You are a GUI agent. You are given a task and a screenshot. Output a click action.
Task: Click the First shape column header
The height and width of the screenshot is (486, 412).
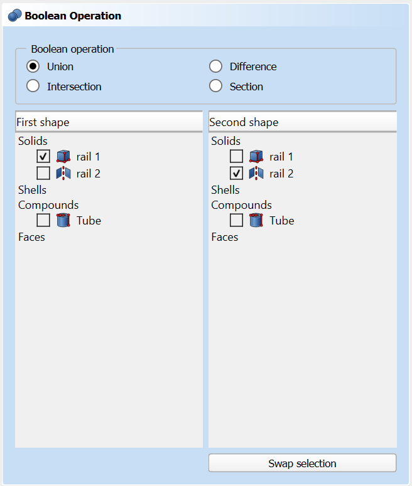point(109,122)
